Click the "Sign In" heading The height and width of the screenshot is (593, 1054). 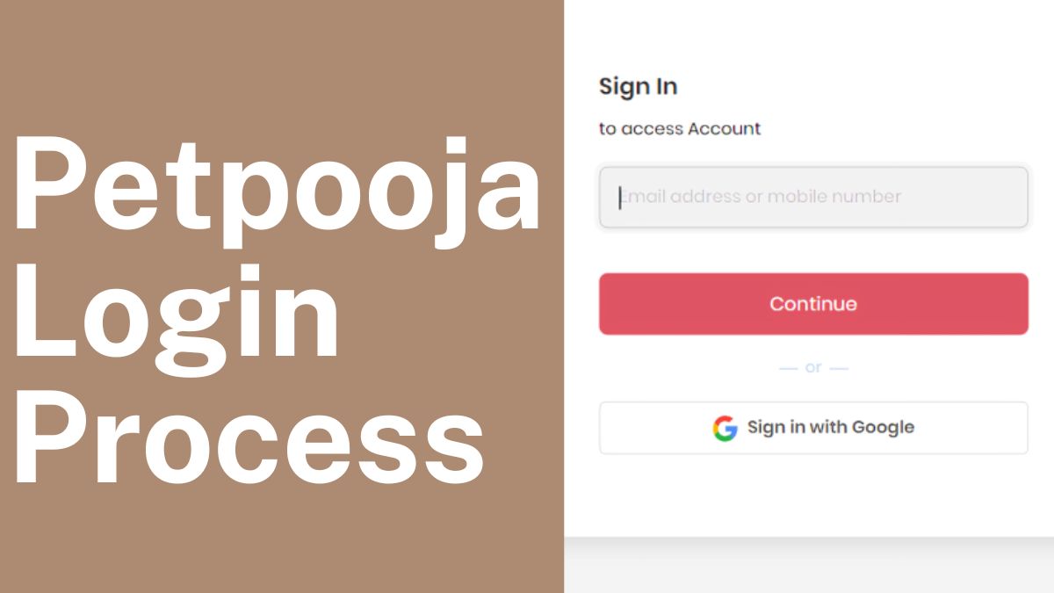pyautogui.click(x=637, y=86)
